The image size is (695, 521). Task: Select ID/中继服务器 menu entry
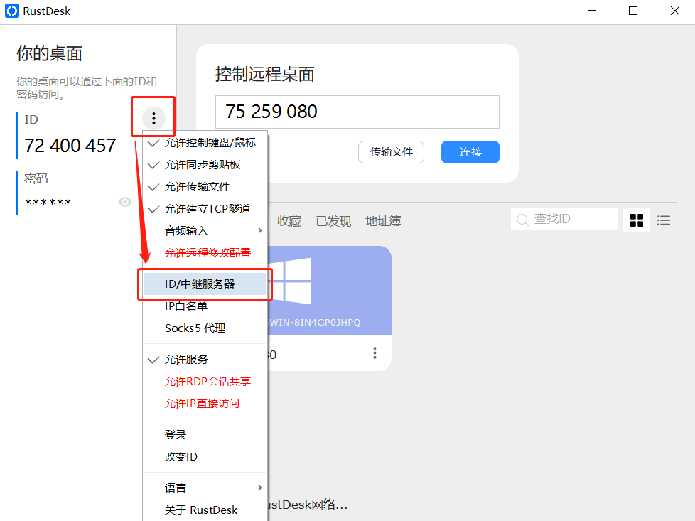click(205, 284)
